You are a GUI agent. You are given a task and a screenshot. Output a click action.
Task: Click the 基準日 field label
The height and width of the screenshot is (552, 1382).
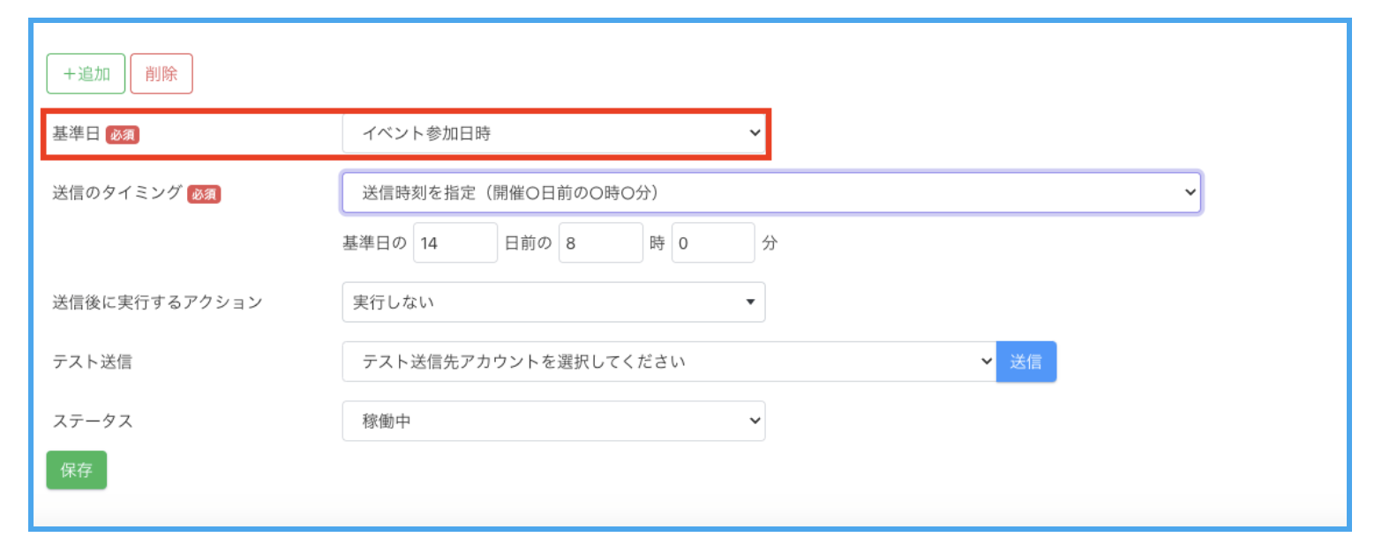tap(76, 134)
